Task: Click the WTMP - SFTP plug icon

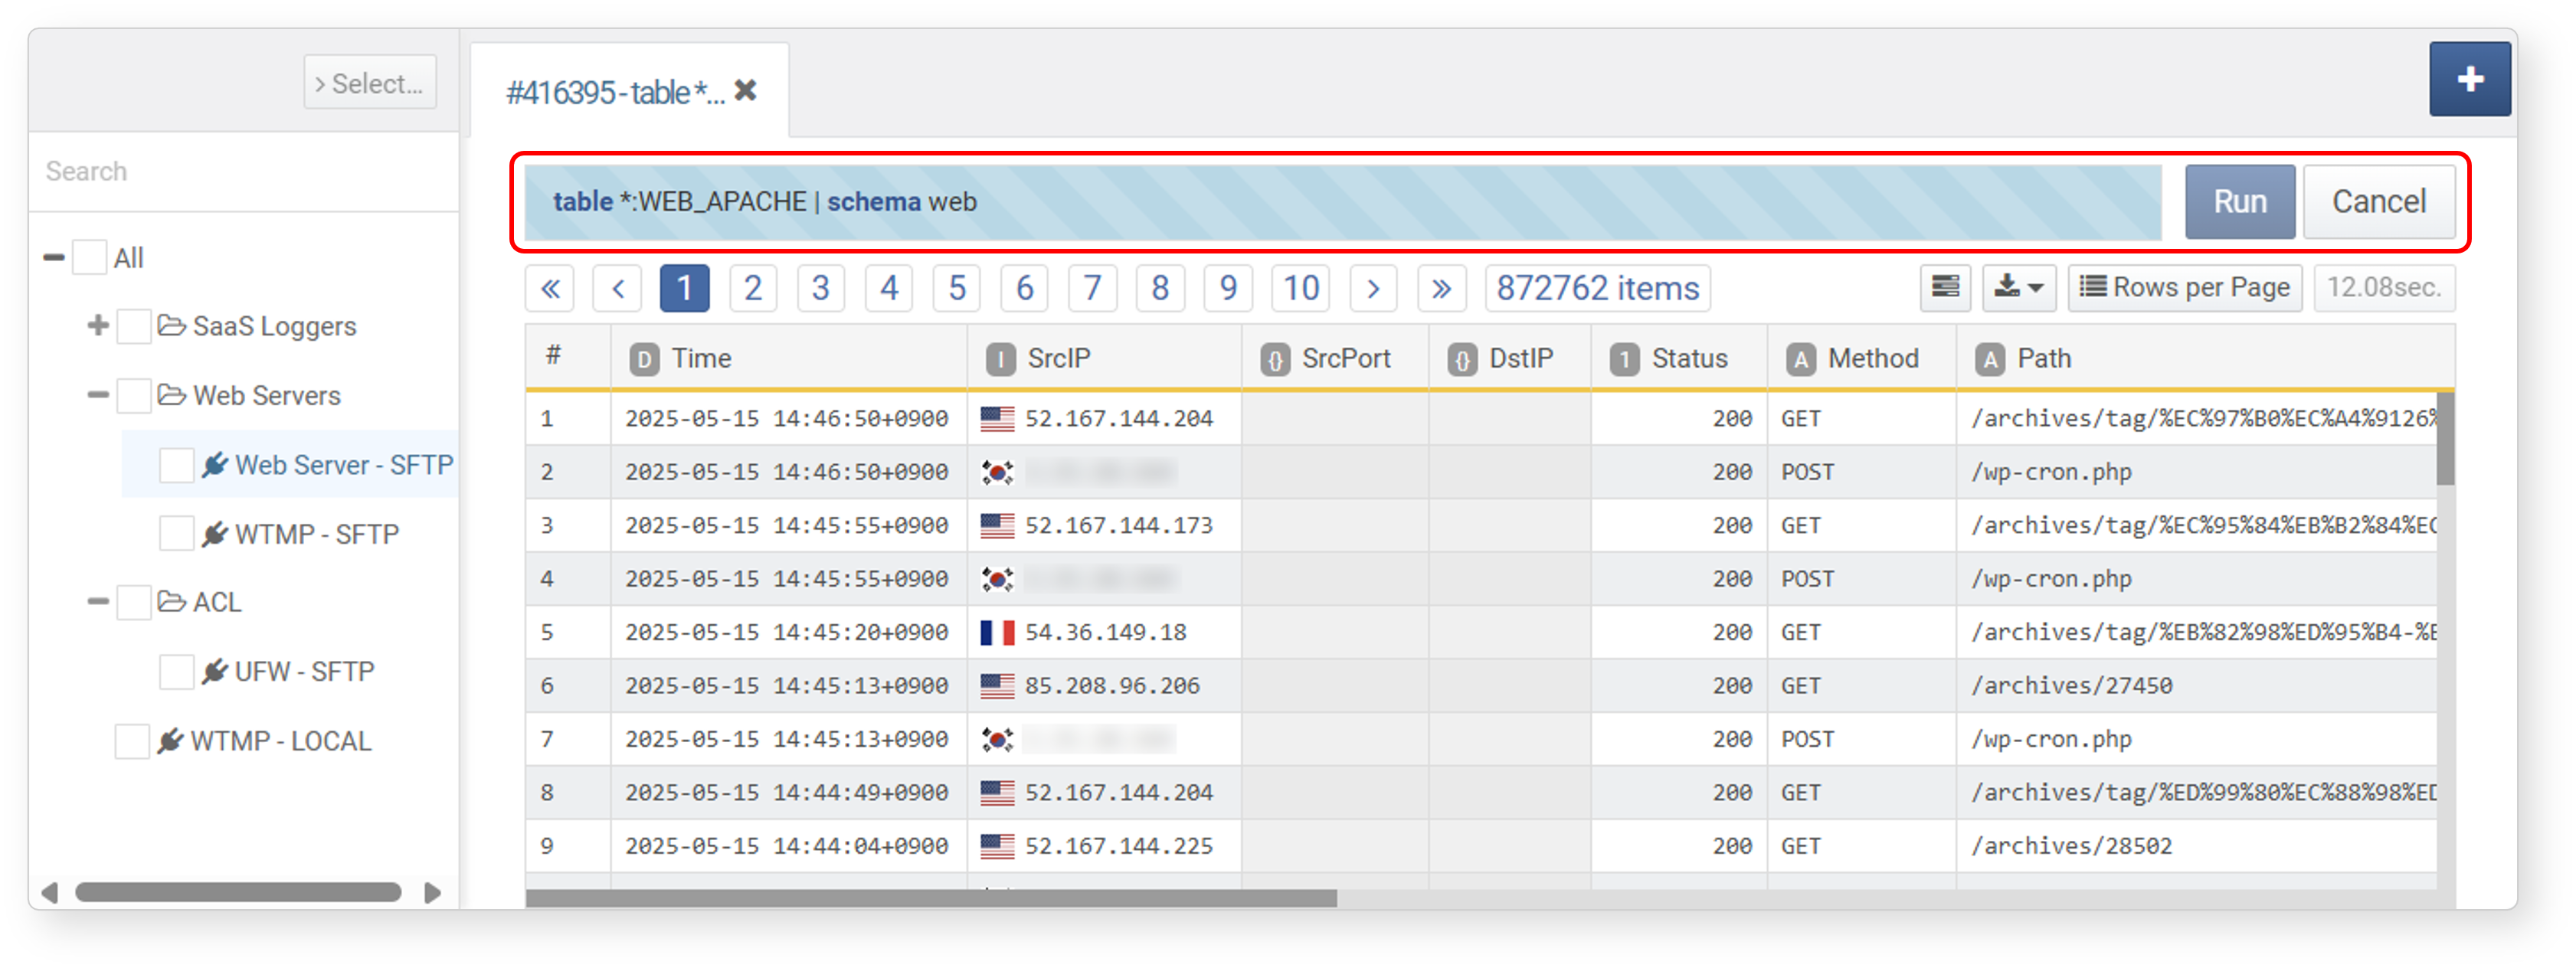Action: [214, 534]
